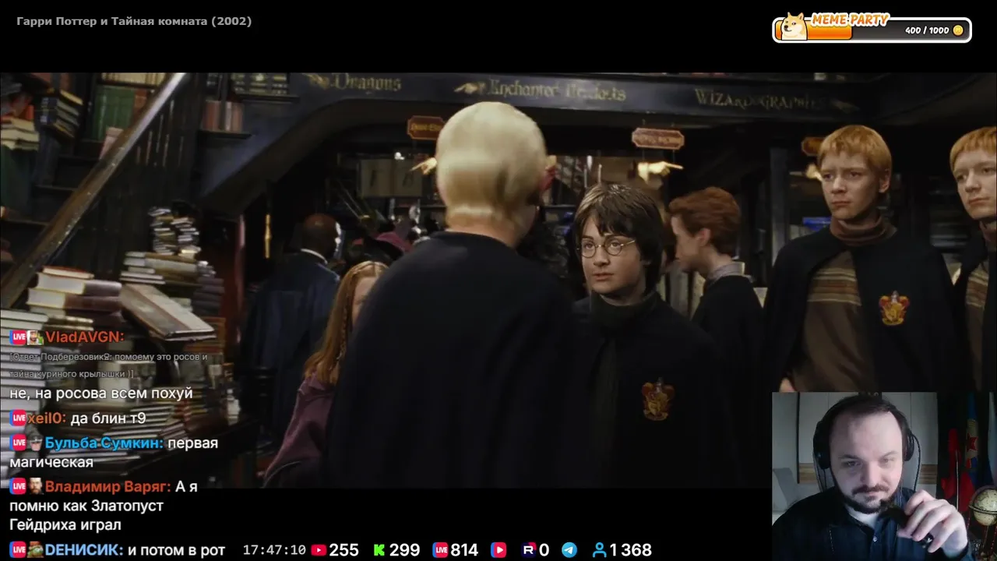
Task: Click the MEME PARTY label
Action: point(849,19)
